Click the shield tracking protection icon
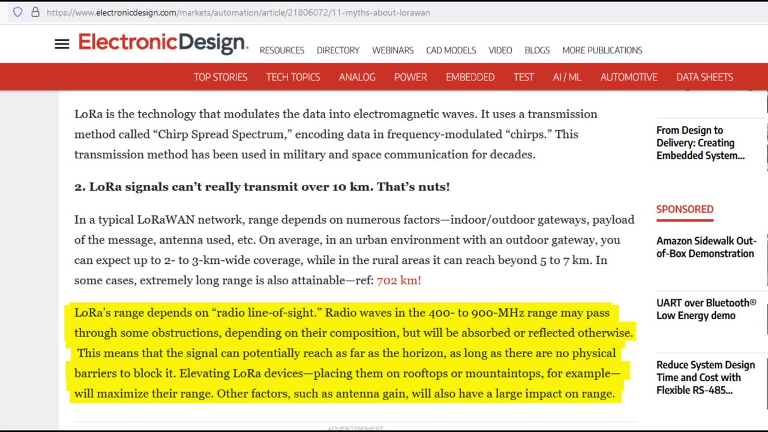 click(17, 12)
